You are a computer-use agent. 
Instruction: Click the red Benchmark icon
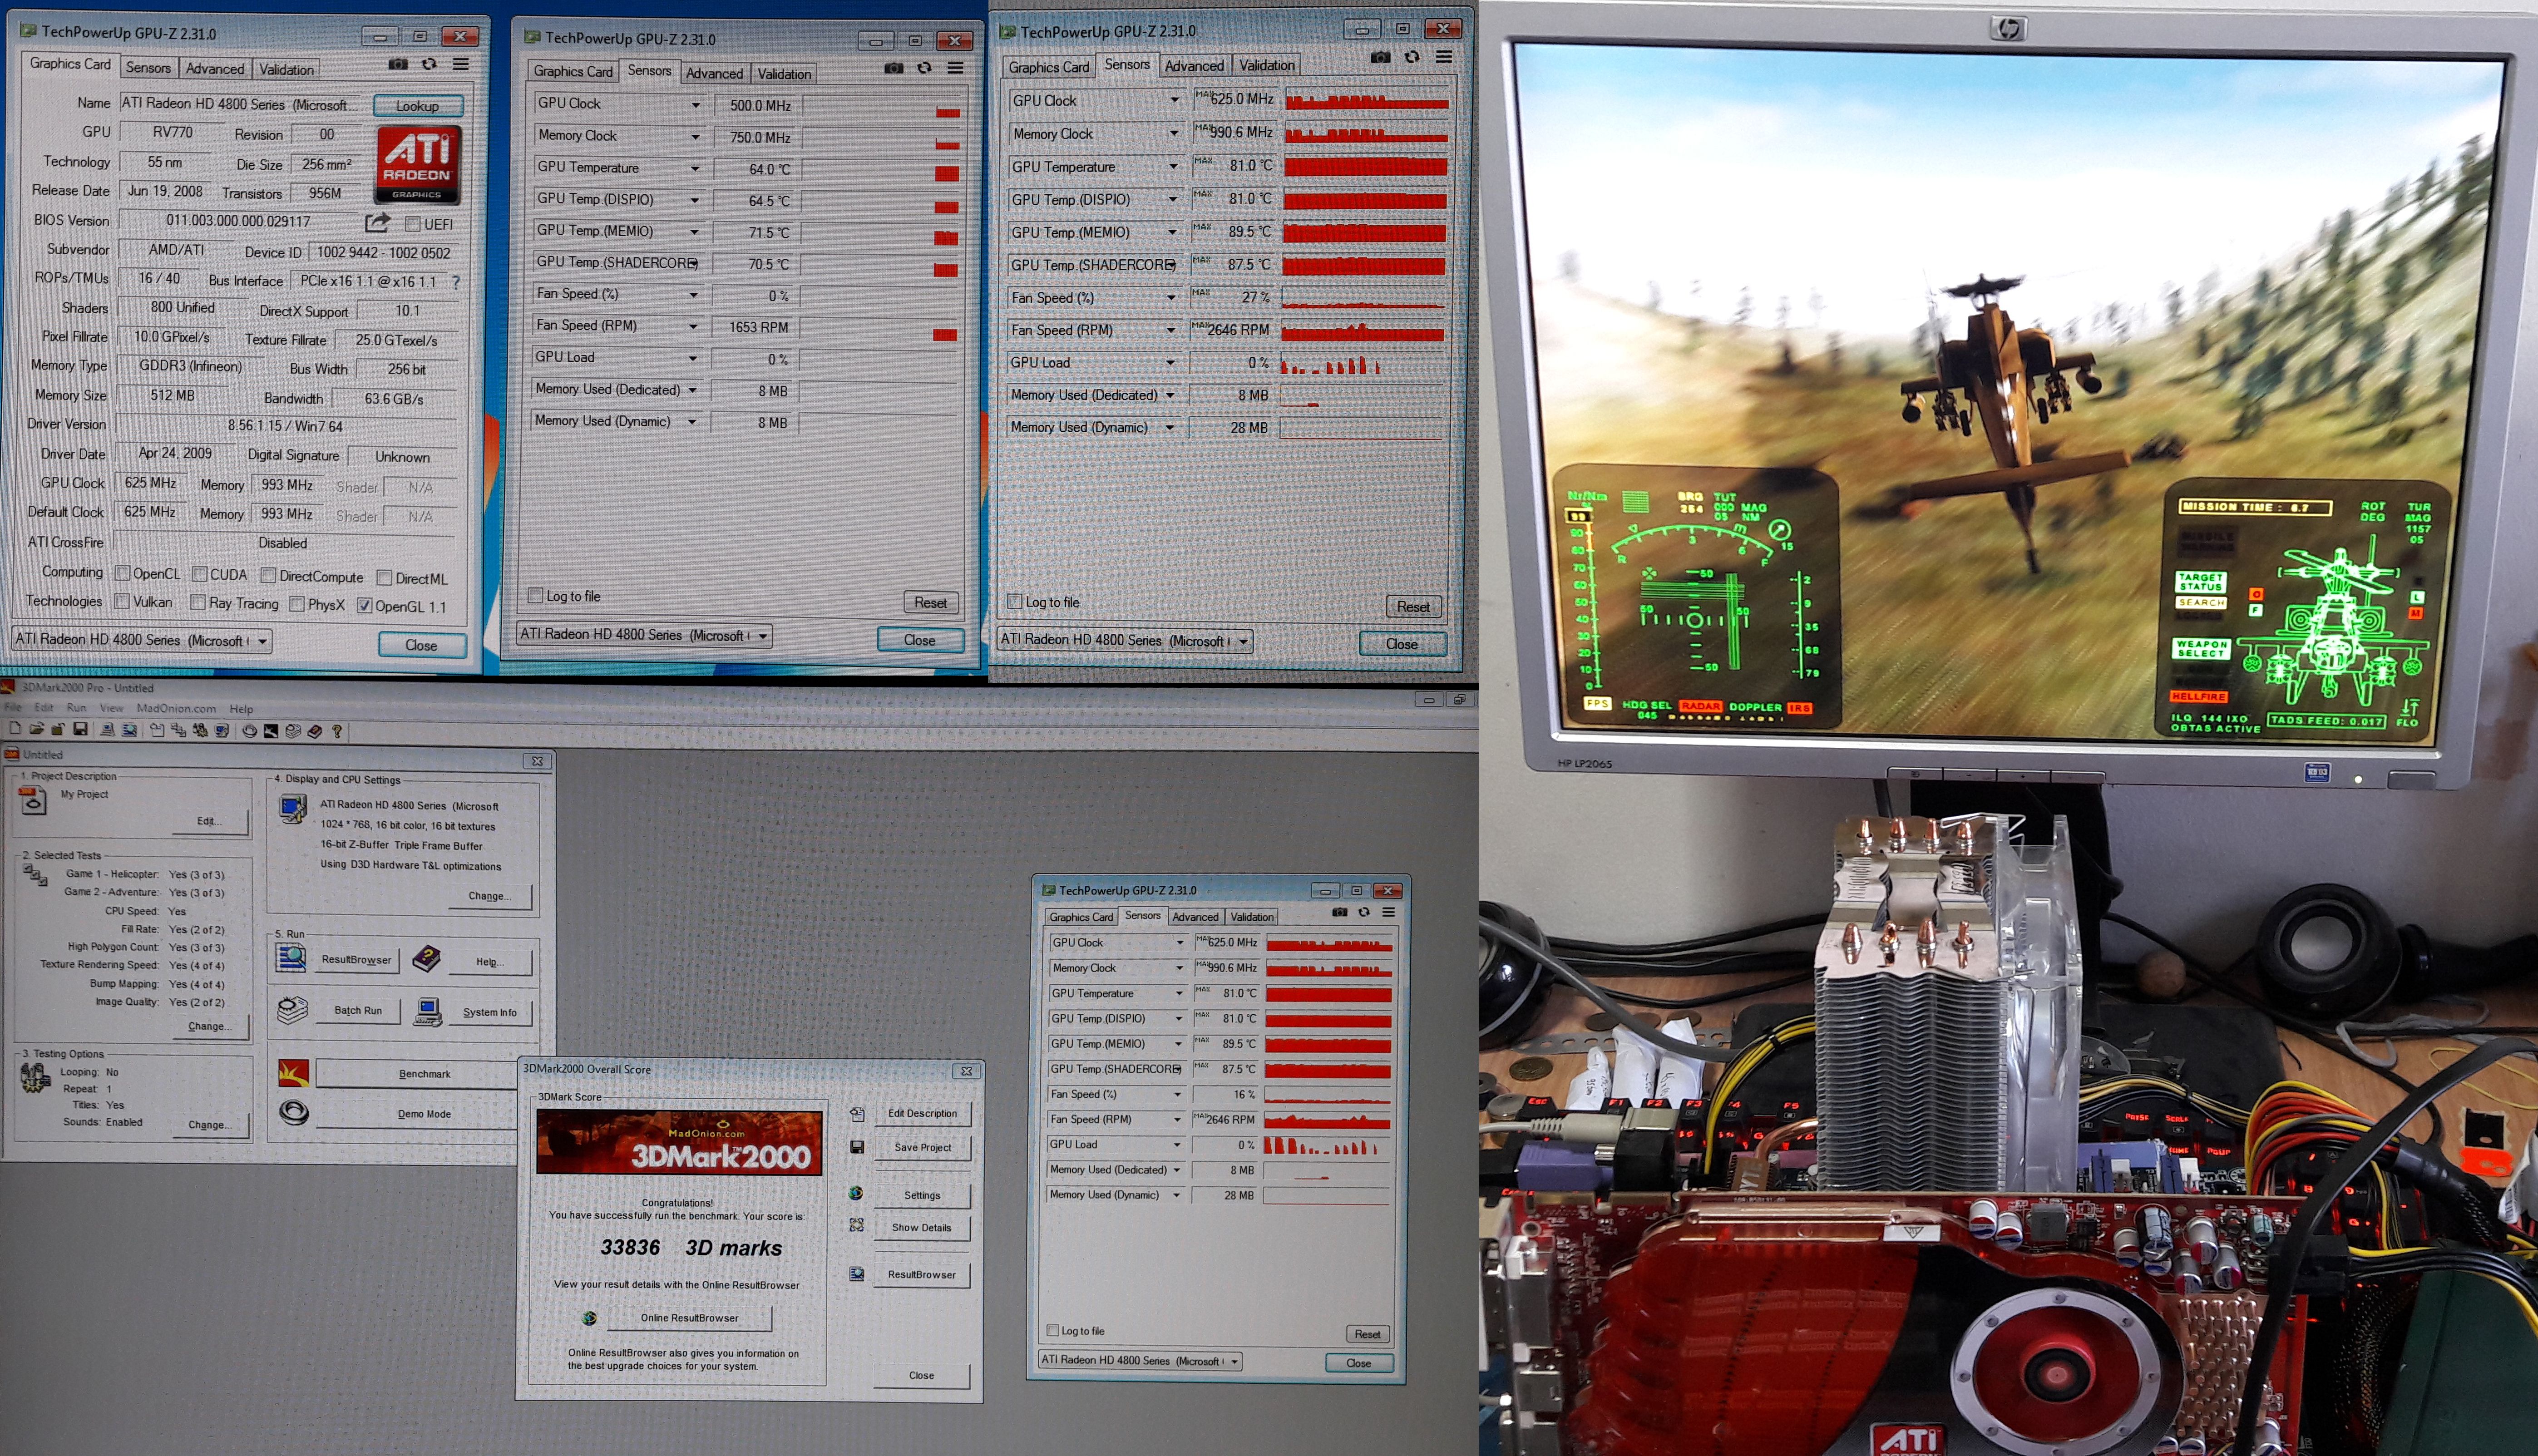pos(293,1073)
